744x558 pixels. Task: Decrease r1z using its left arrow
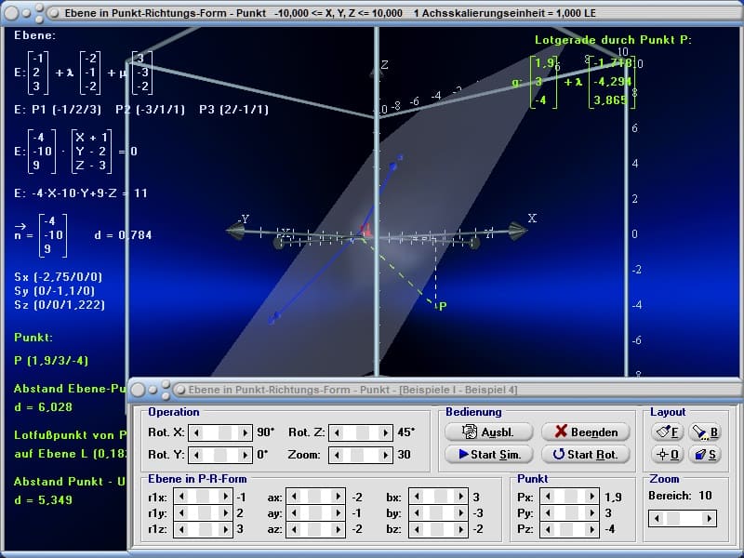point(181,529)
